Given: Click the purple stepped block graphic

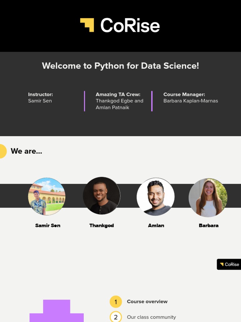Looking at the screenshot, I should pos(56,311).
